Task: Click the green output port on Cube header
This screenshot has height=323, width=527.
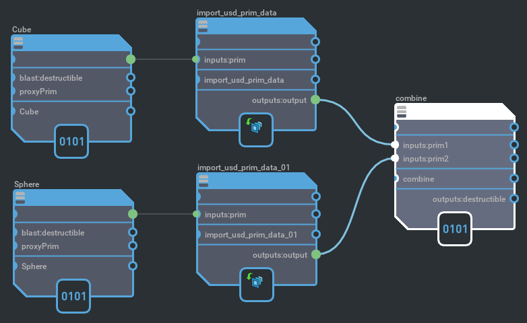Action: 131,59
